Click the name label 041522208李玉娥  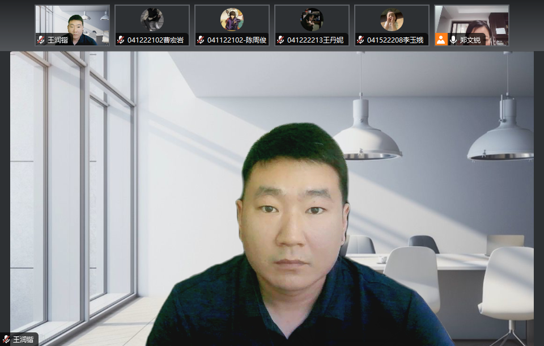coord(395,40)
